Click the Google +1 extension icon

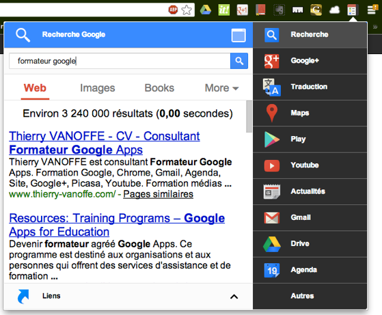tap(243, 10)
